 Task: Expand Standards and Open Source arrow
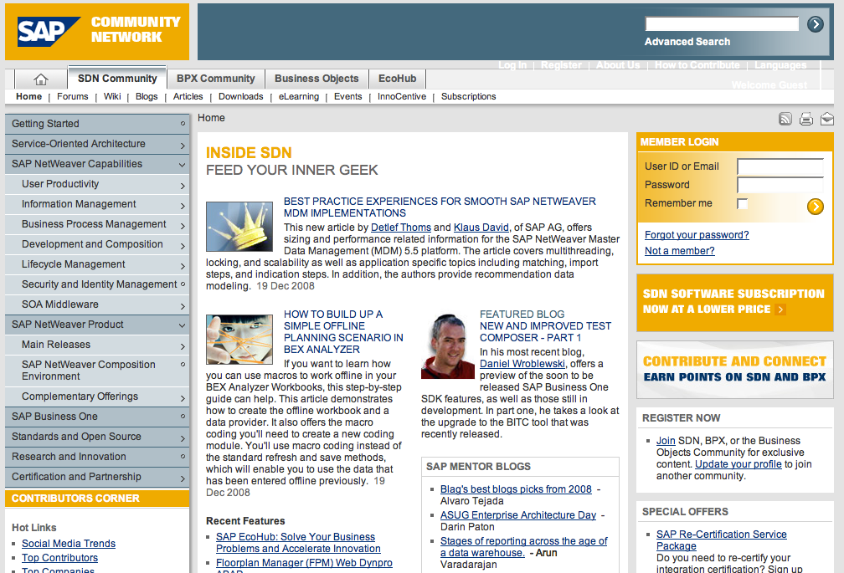(x=183, y=438)
